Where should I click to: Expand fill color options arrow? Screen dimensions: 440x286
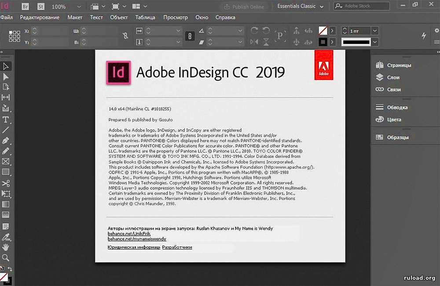pos(332,30)
